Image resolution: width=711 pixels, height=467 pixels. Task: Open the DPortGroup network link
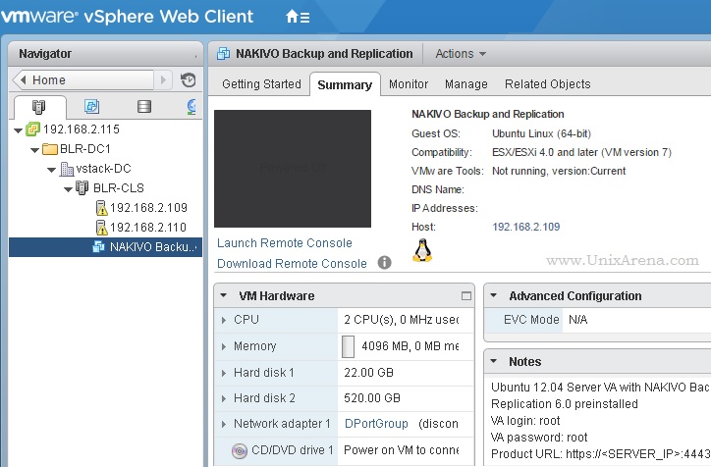(x=376, y=424)
